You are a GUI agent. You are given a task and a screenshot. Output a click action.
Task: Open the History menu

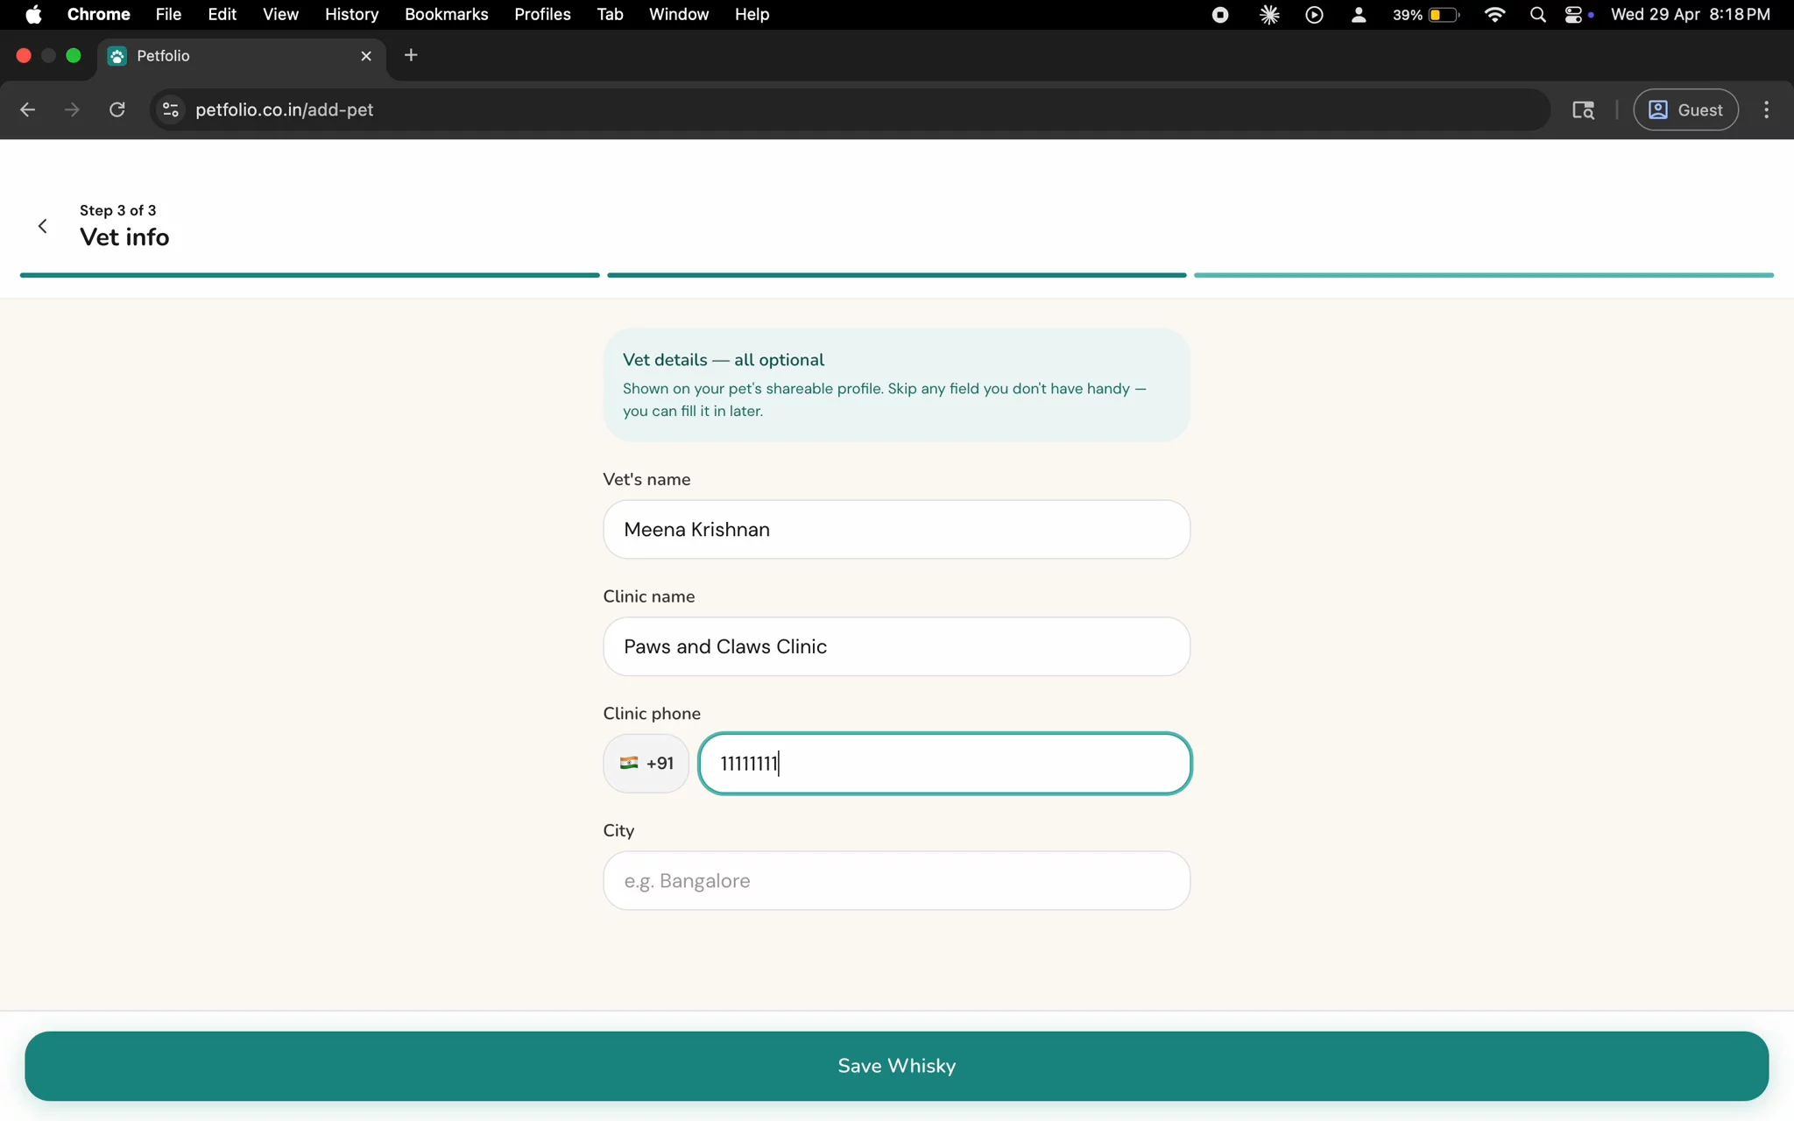click(x=351, y=15)
